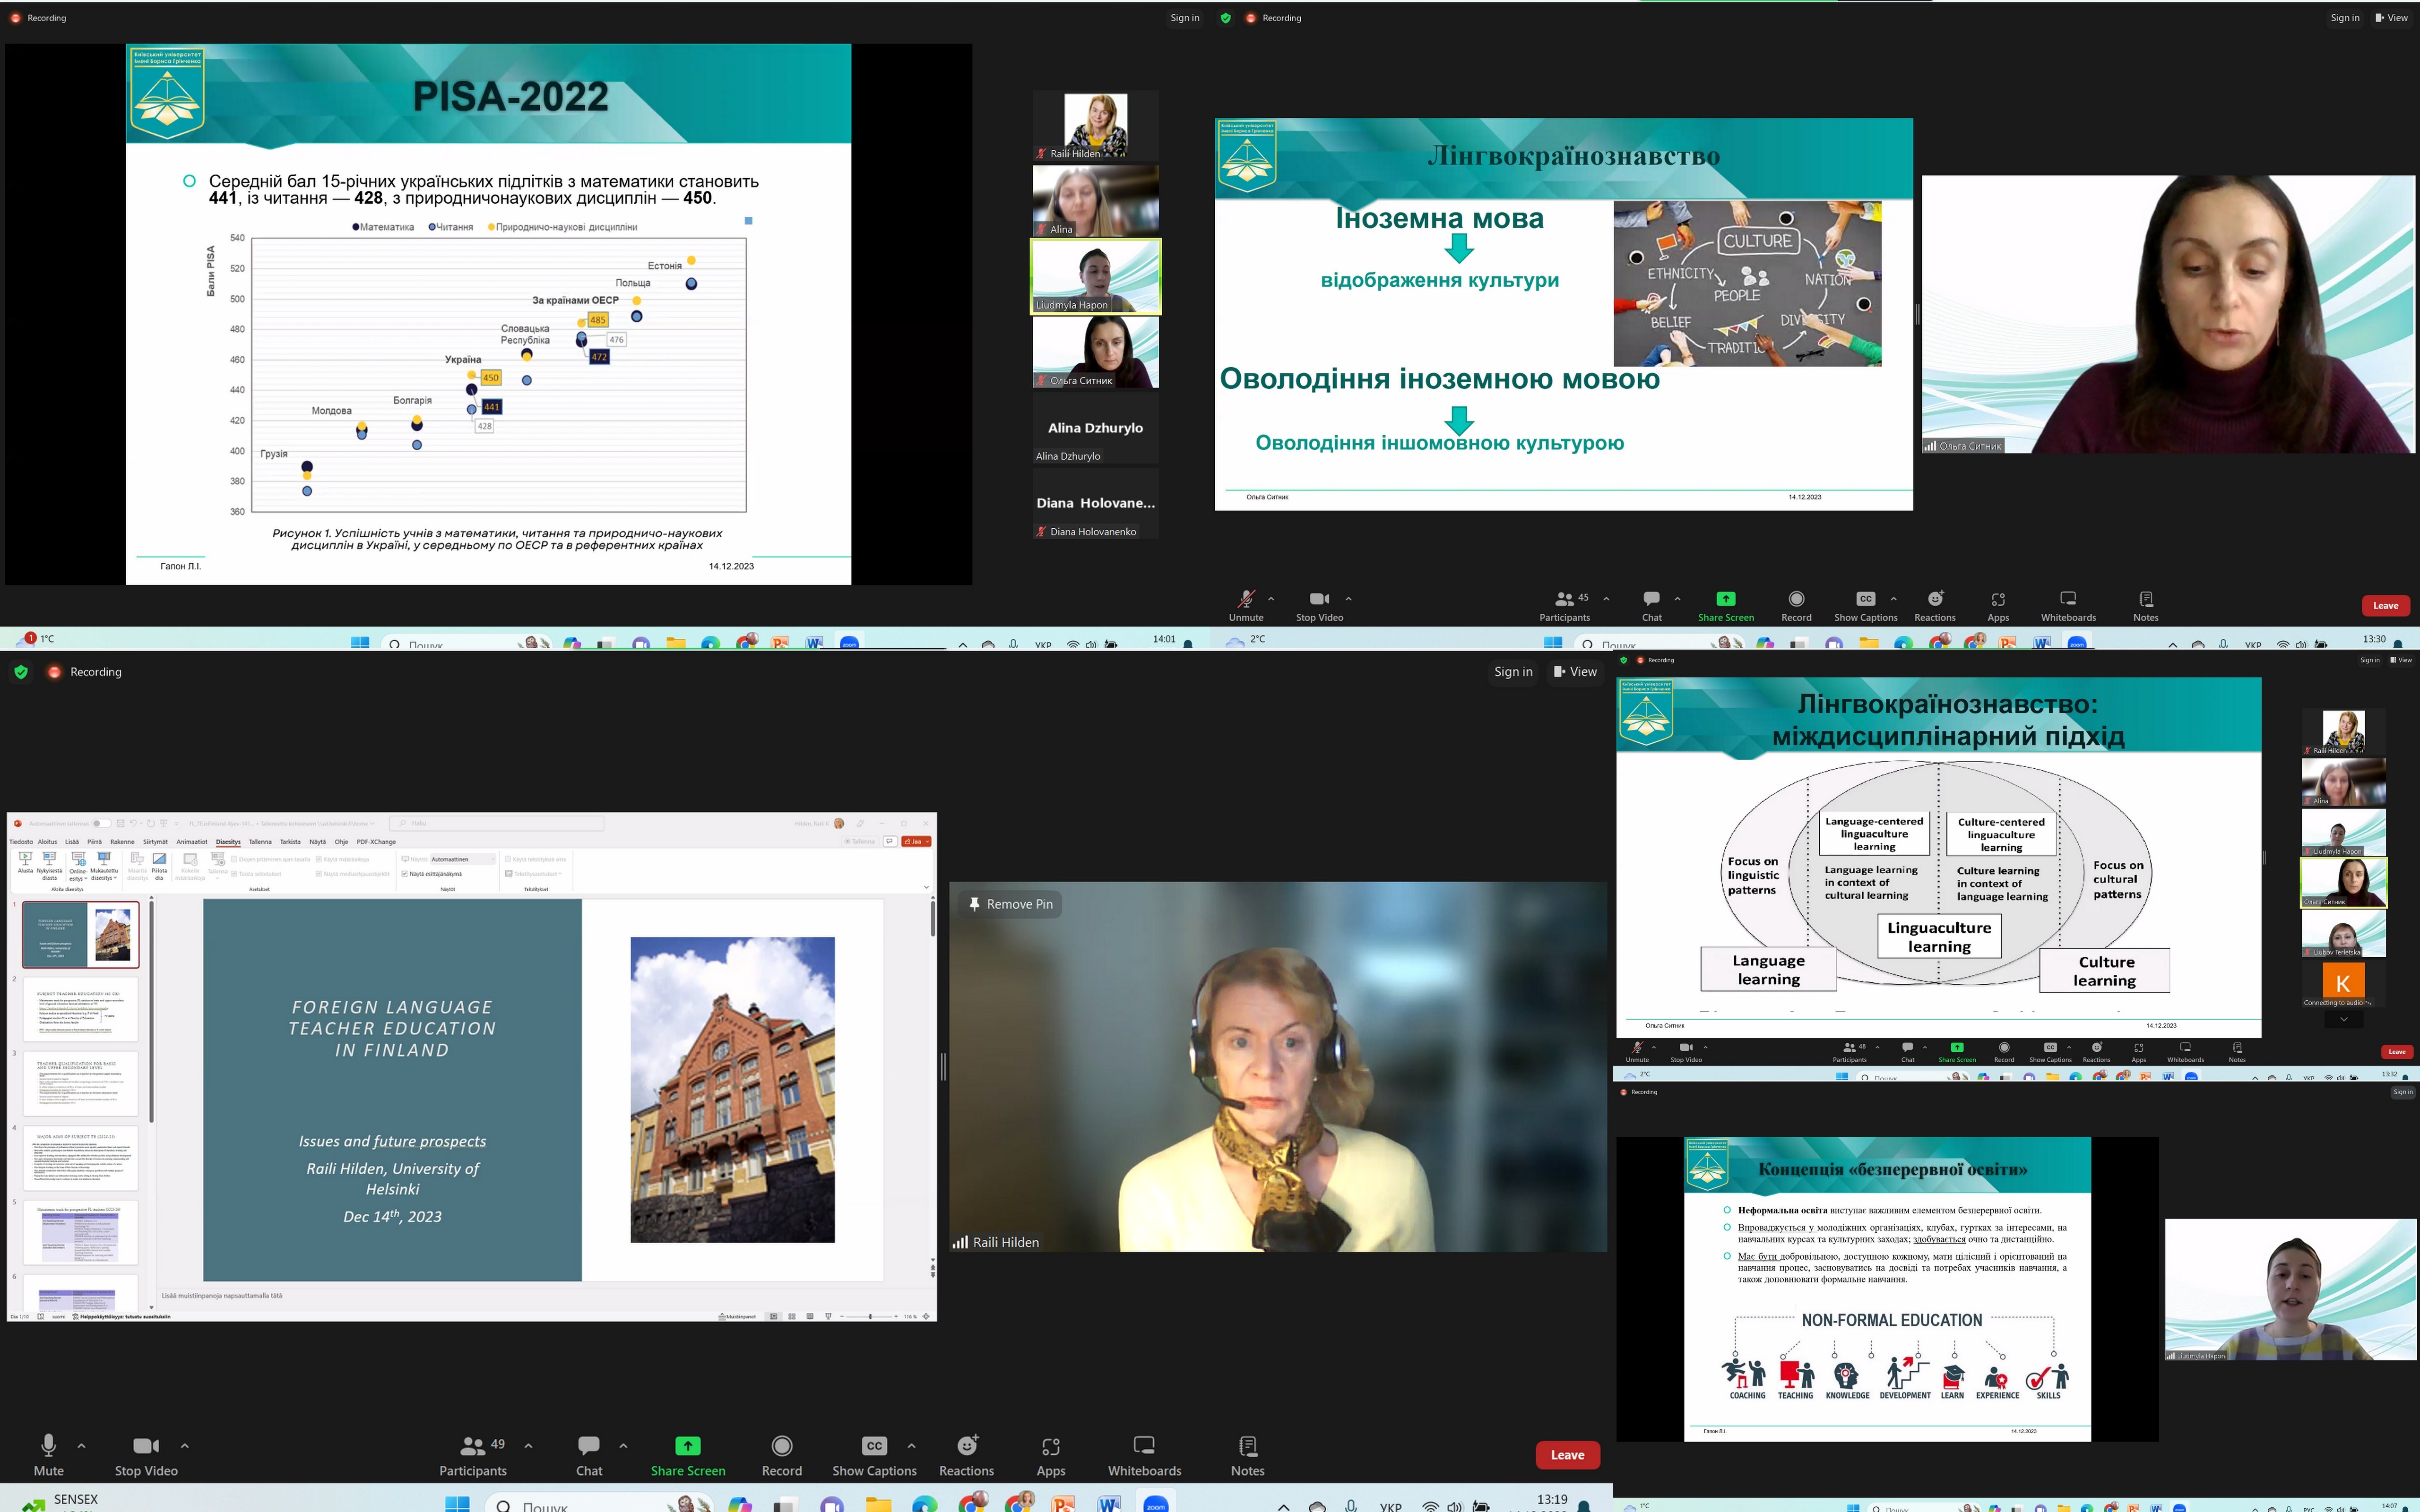
Task: Click Remove Pin on Raili Hilden video
Action: click(1010, 904)
